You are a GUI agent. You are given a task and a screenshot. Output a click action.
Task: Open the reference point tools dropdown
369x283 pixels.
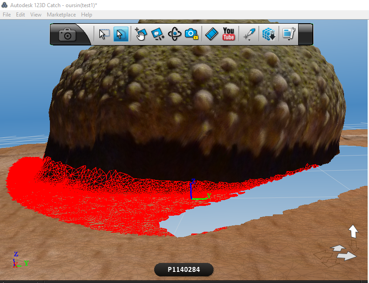click(x=249, y=35)
